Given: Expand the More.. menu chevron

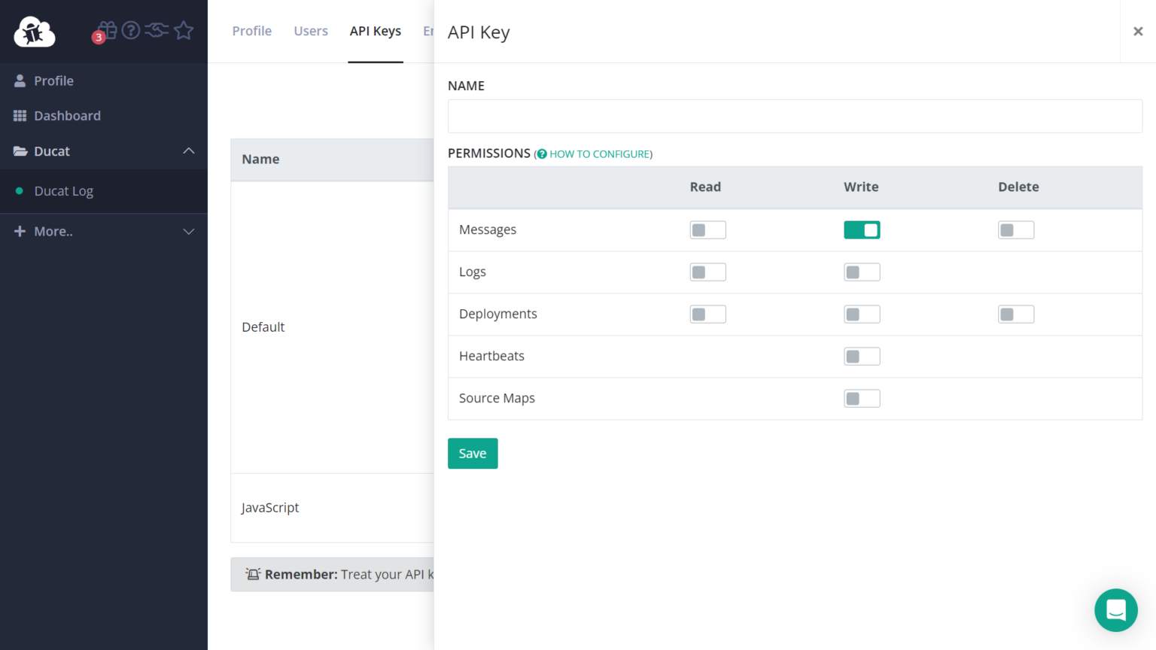Looking at the screenshot, I should (189, 232).
